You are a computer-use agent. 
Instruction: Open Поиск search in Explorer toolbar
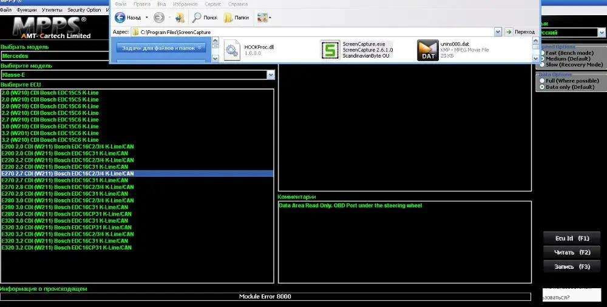pyautogui.click(x=205, y=18)
